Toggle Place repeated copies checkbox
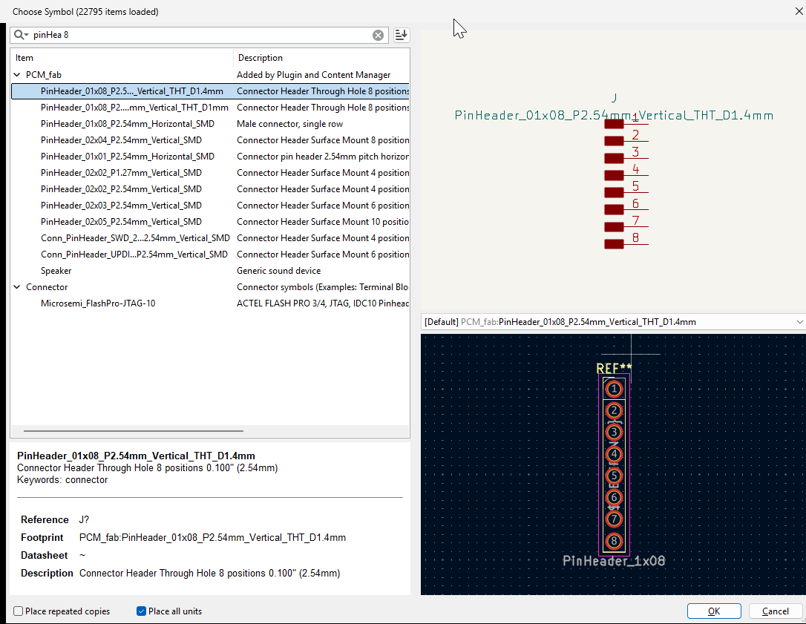This screenshot has width=806, height=624. (x=19, y=611)
